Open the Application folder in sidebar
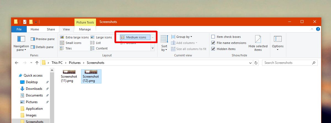 pos(32,109)
